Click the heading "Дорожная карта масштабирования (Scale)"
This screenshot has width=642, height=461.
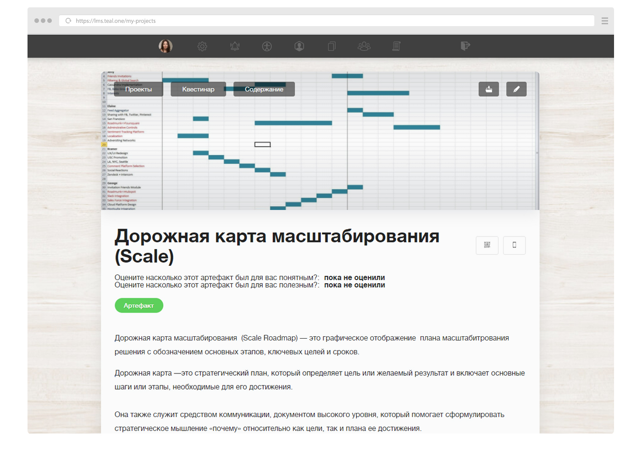(277, 246)
